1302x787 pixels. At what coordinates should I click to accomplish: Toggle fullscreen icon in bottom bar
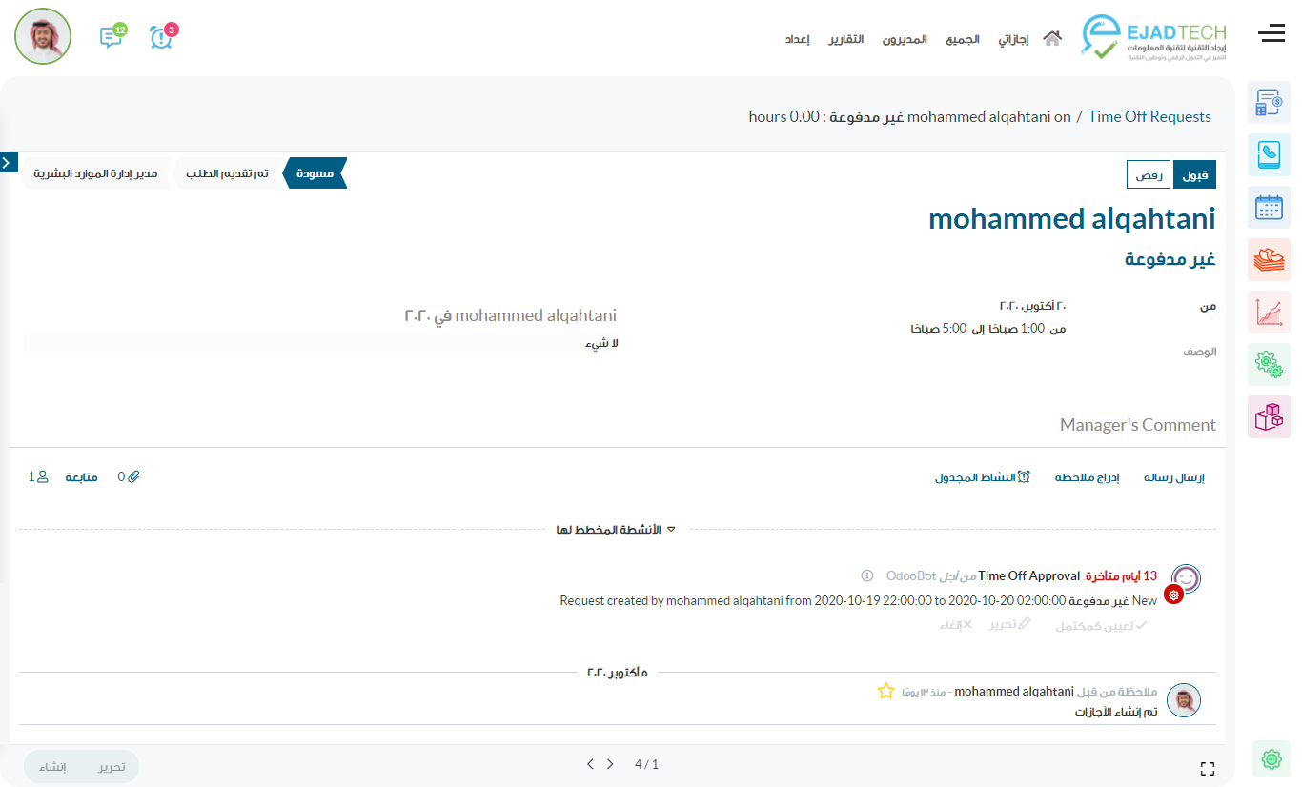(1208, 768)
